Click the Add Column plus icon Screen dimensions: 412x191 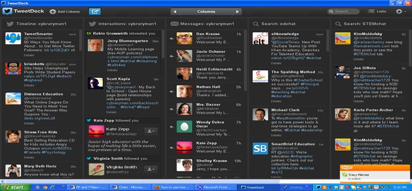pyautogui.click(x=53, y=12)
